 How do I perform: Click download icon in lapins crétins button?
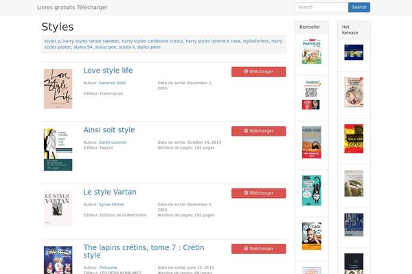click(246, 248)
